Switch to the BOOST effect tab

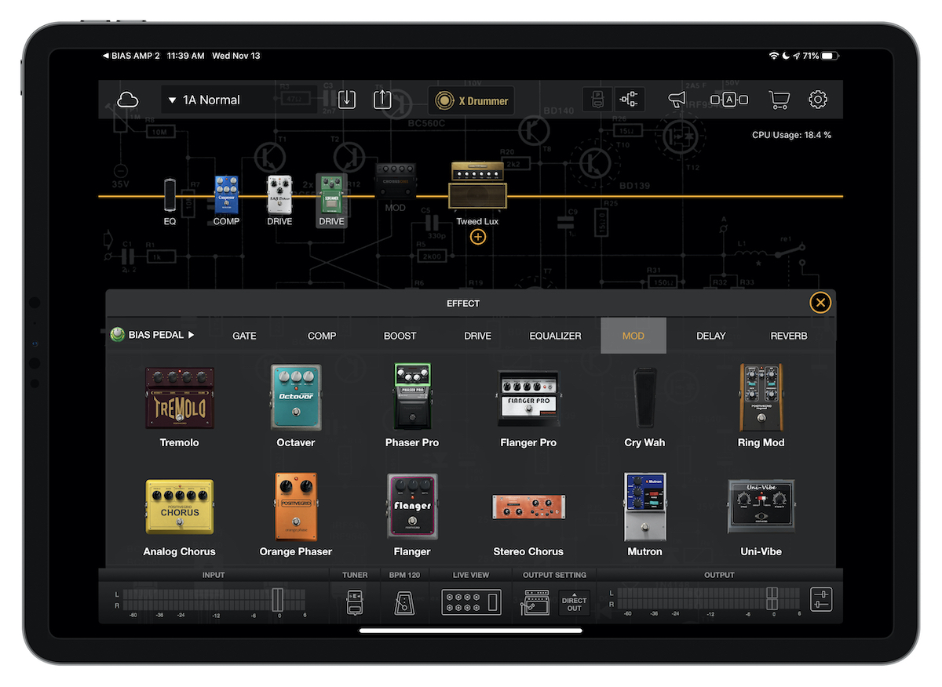point(400,336)
